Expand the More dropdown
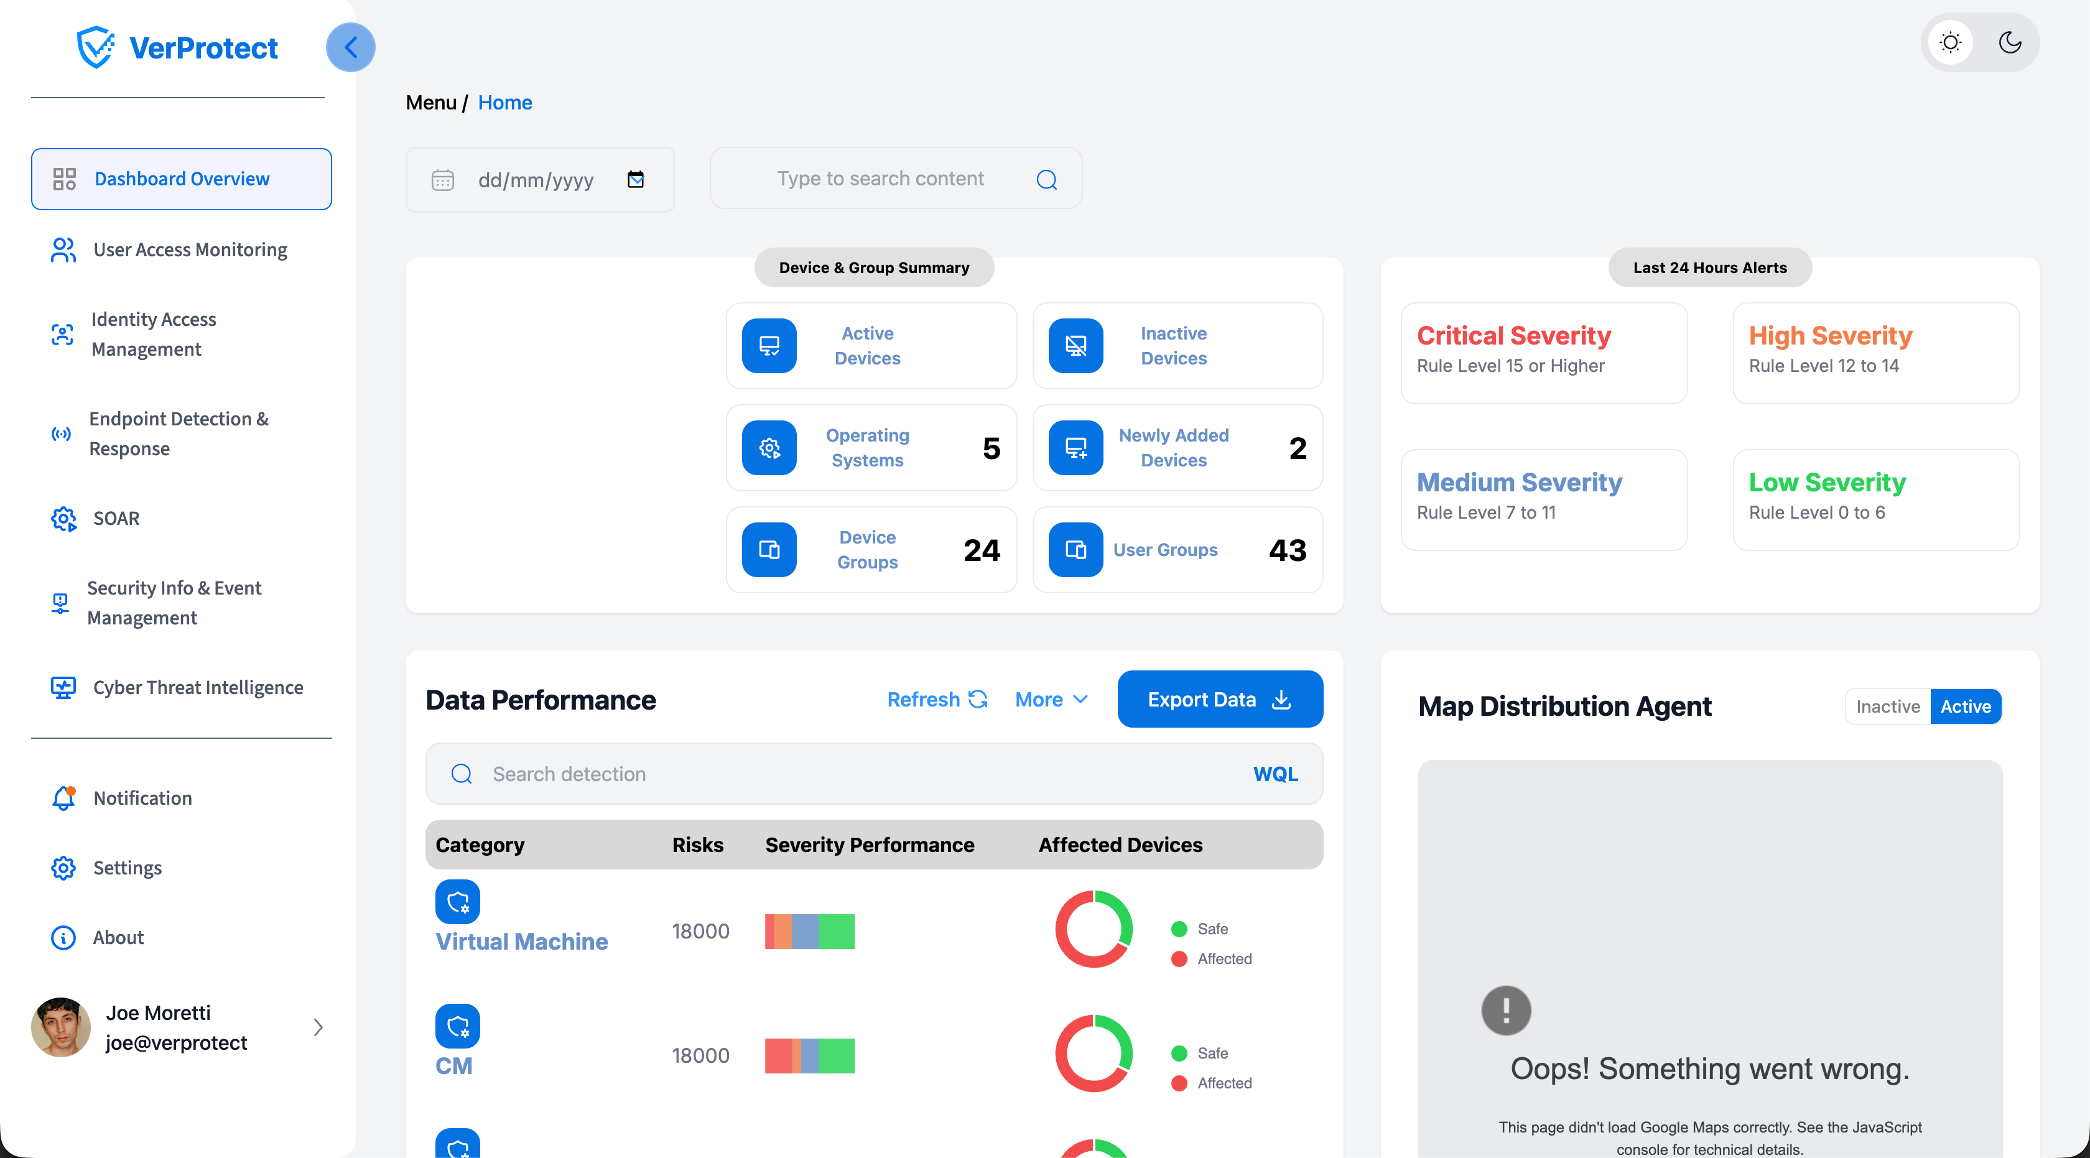This screenshot has width=2090, height=1158. 1051,699
